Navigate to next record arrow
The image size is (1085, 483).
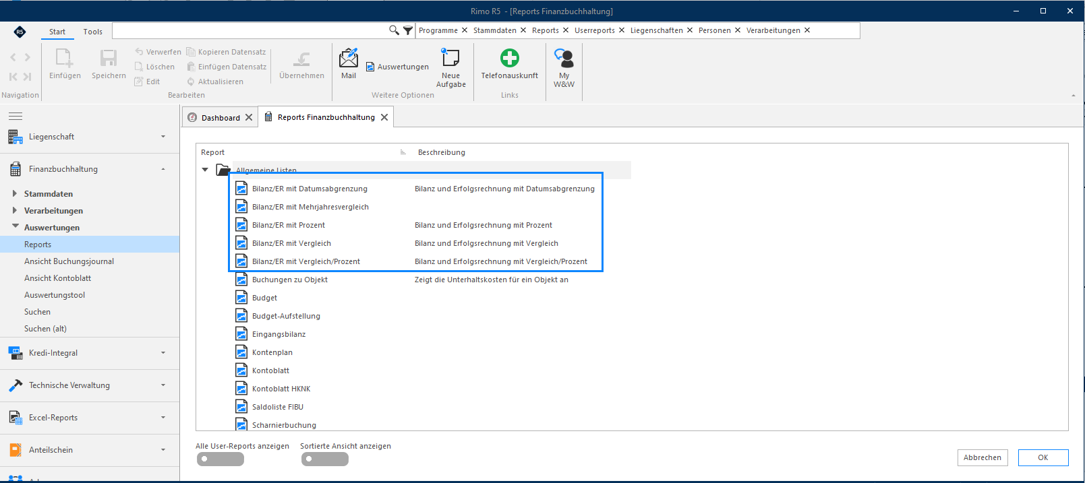28,58
